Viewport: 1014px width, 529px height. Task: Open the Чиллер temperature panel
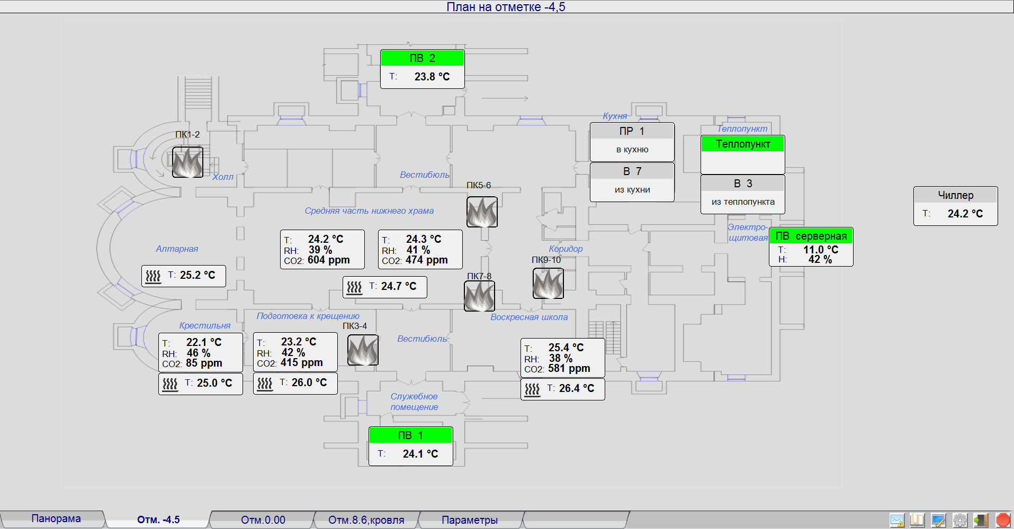tap(955, 206)
